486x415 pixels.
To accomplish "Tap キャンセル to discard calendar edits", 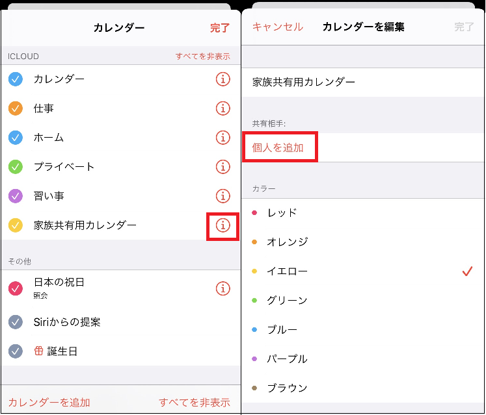I will pos(278,27).
